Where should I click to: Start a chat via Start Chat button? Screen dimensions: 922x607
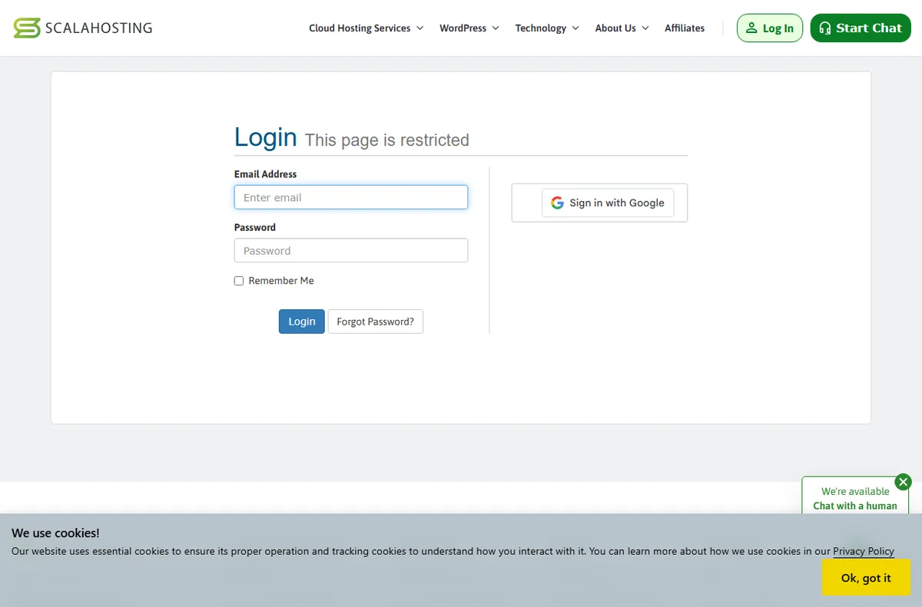[861, 28]
